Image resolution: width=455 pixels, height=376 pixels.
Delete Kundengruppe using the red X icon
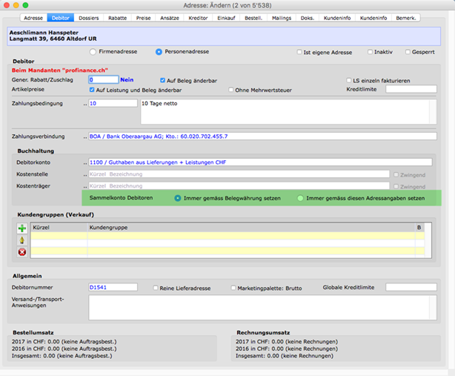[x=22, y=252]
